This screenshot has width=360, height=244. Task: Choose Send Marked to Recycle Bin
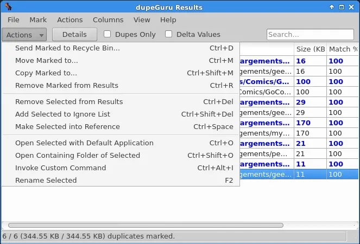[x=67, y=48]
